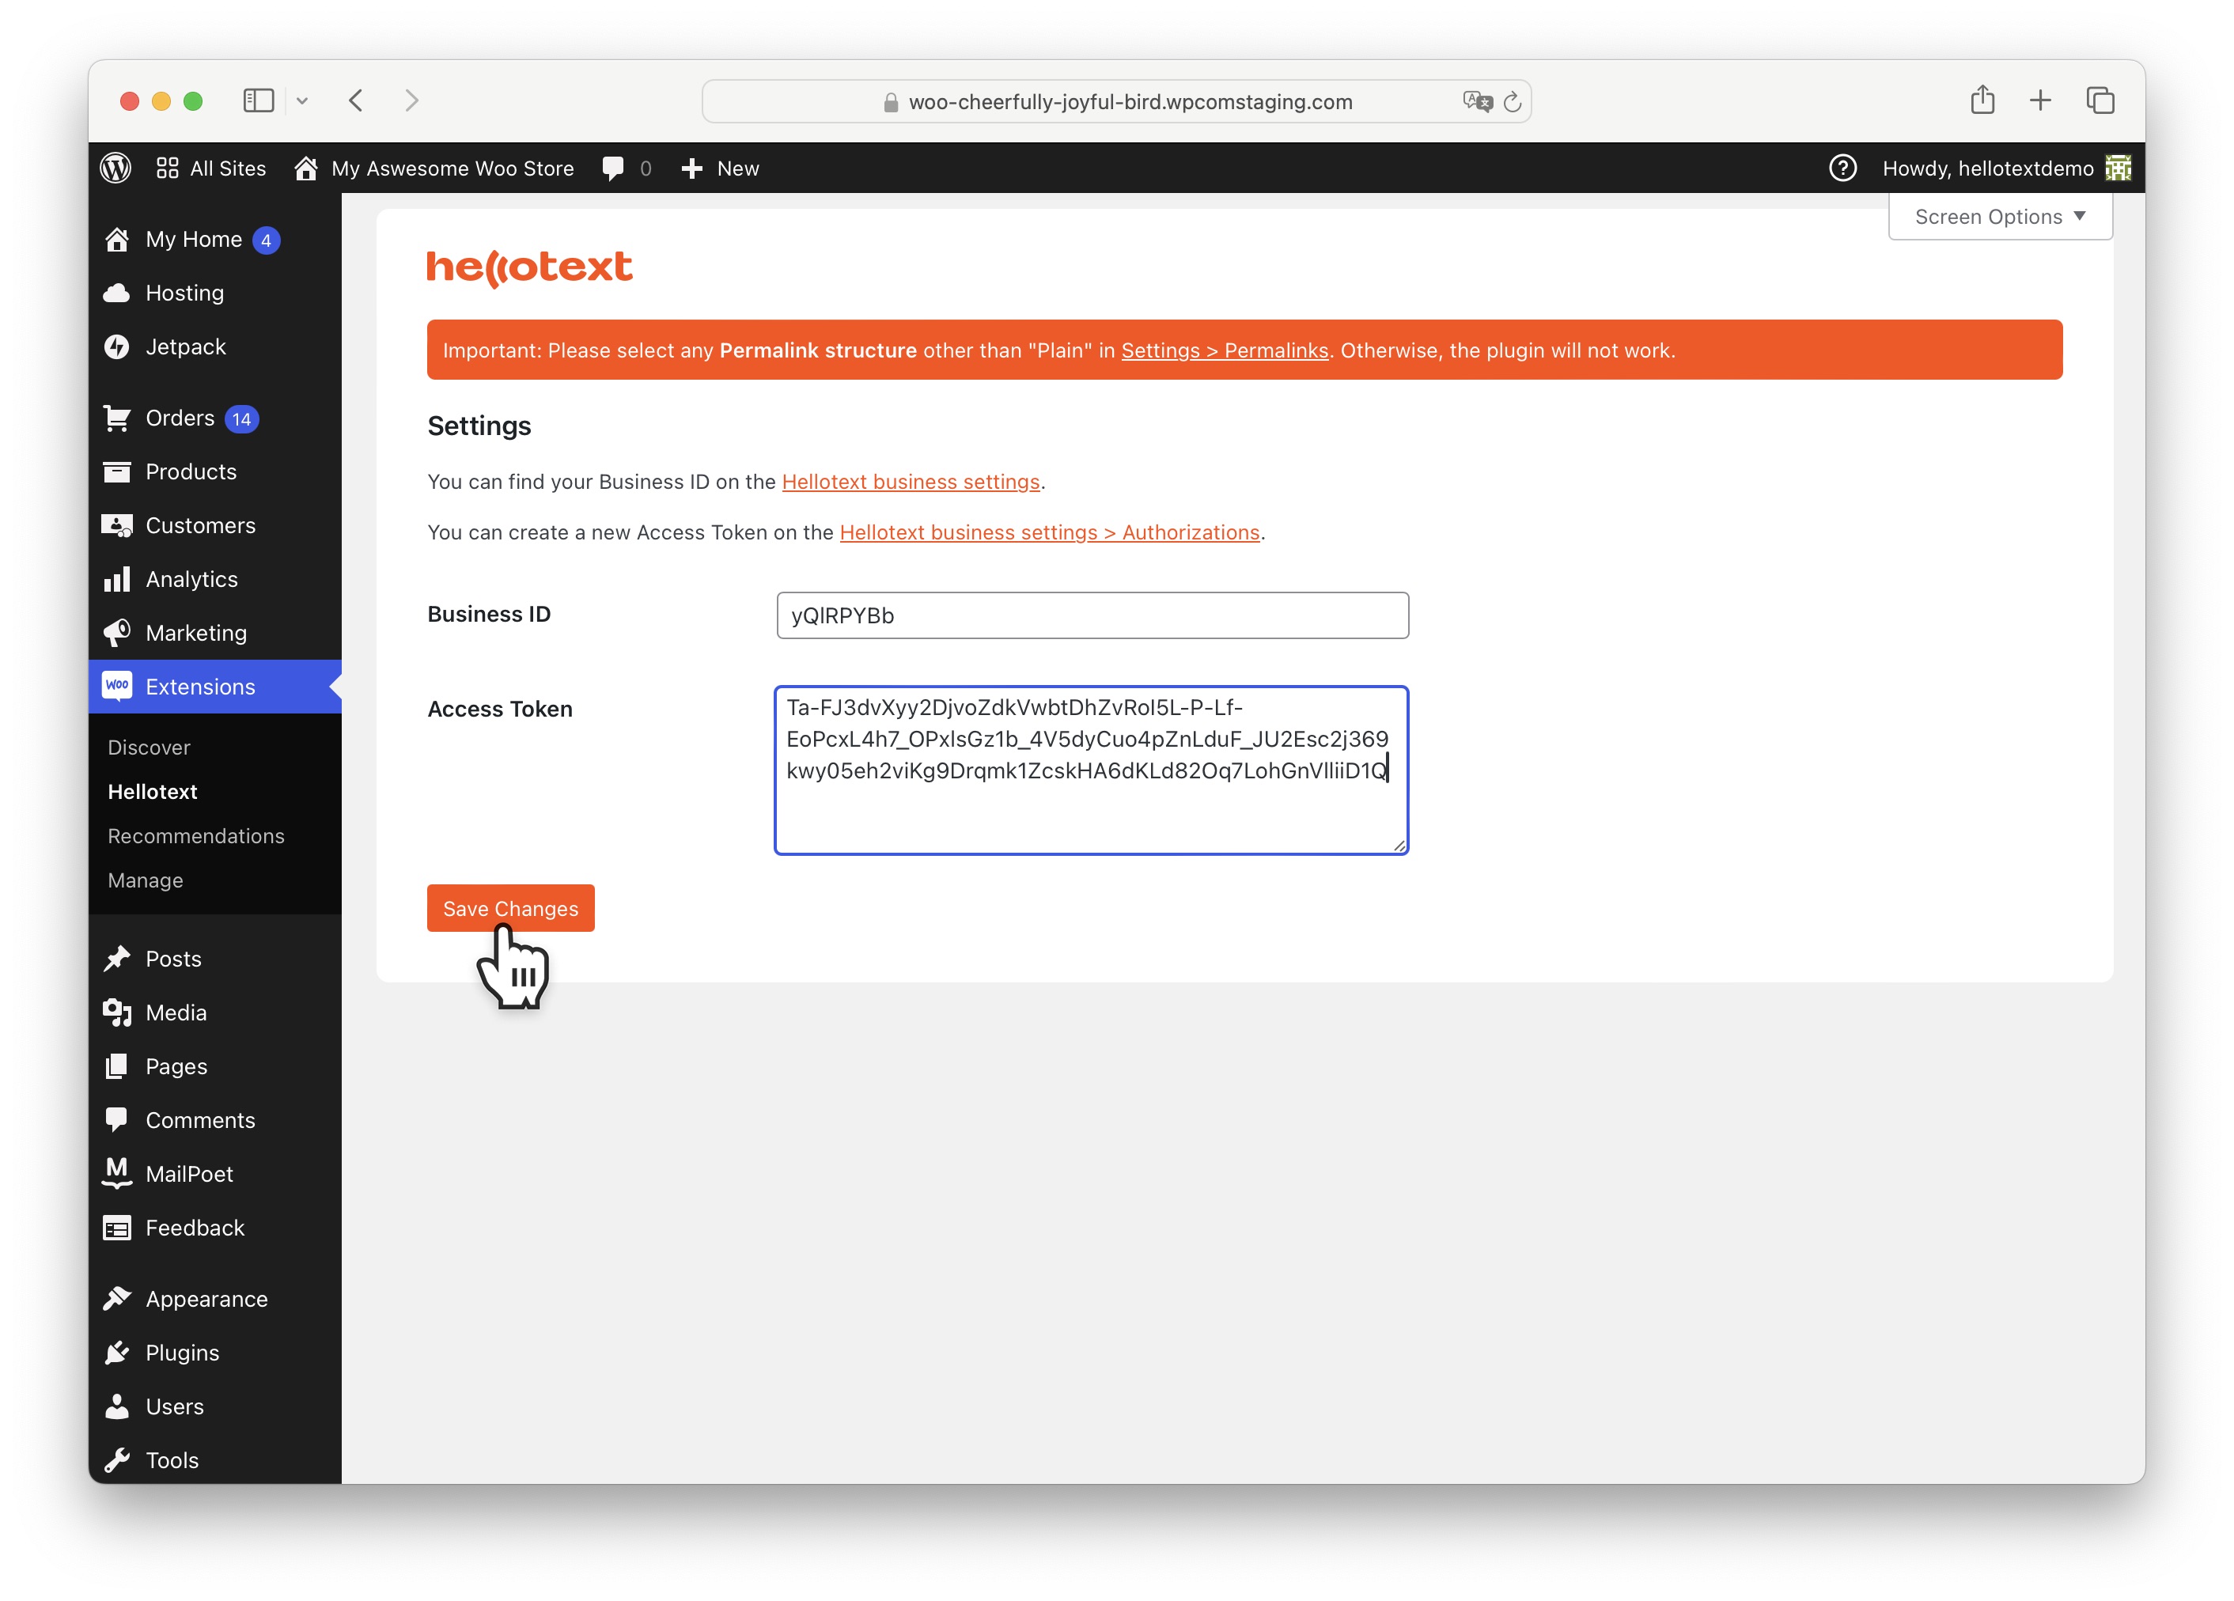The width and height of the screenshot is (2234, 1601).
Task: Toggle the Safari sidebar panel
Action: coord(258,100)
